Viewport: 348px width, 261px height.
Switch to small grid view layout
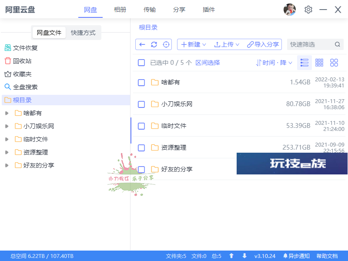(319, 63)
